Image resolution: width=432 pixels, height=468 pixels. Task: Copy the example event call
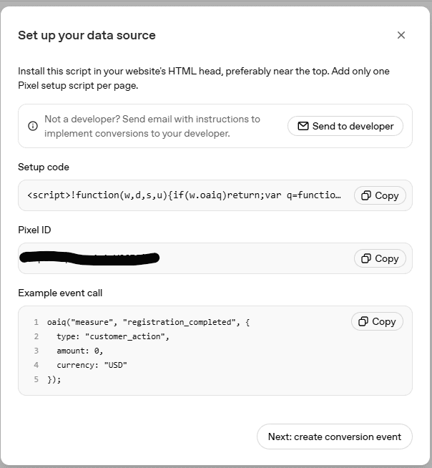point(377,321)
